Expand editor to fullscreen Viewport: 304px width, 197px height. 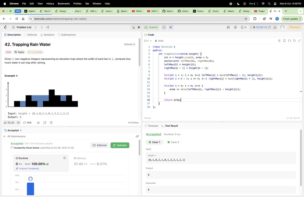[x=299, y=41]
